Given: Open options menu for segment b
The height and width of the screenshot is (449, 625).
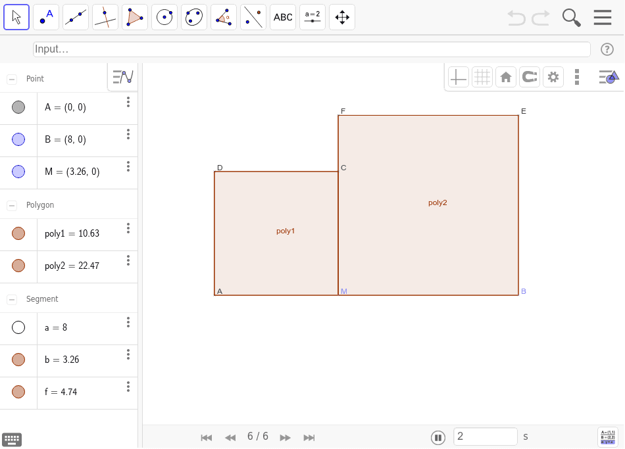Looking at the screenshot, I should tap(128, 354).
